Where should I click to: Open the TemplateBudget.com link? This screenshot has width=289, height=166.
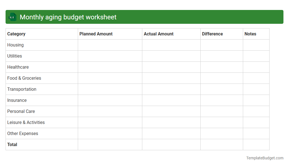(264, 158)
